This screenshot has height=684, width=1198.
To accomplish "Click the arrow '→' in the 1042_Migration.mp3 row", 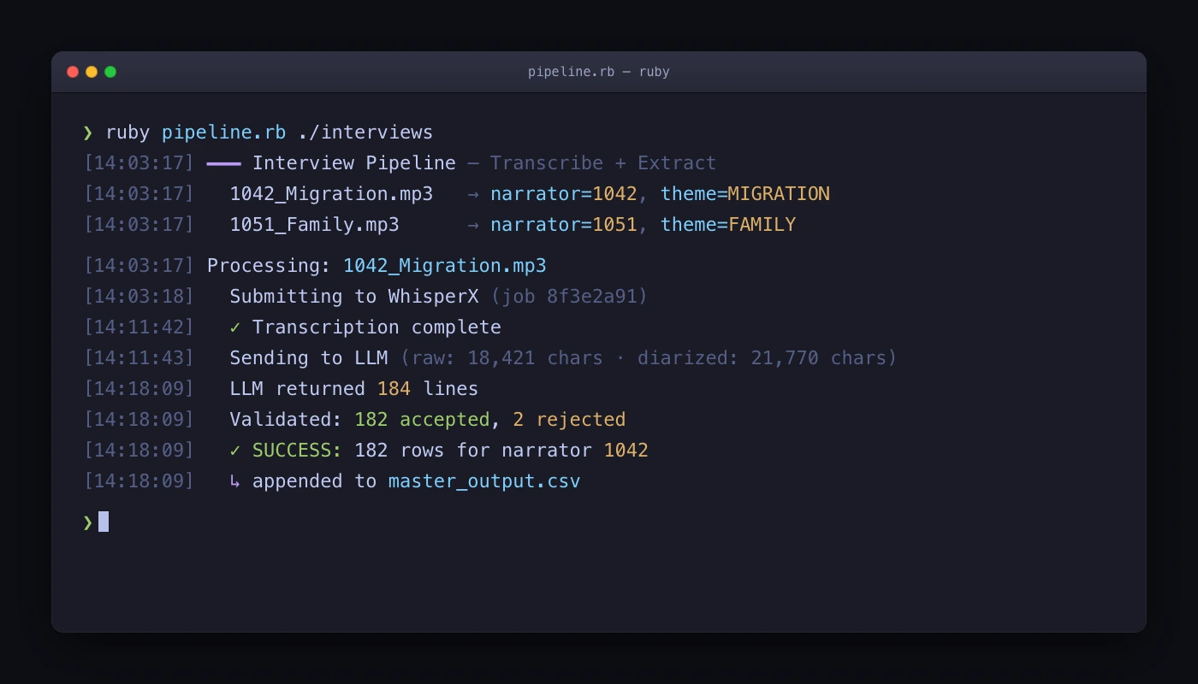I will pos(473,194).
